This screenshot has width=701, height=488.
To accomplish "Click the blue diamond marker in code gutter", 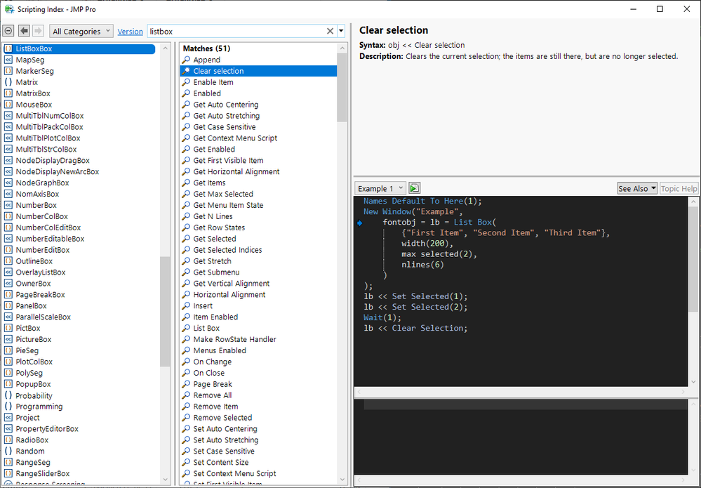I will [359, 223].
